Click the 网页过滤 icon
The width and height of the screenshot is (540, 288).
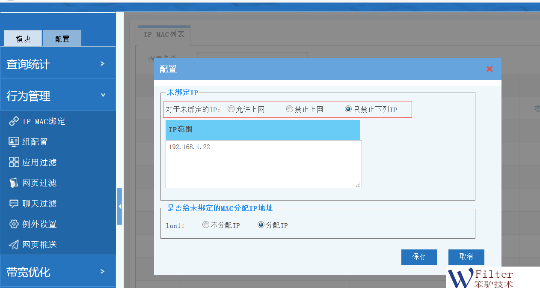point(14,183)
